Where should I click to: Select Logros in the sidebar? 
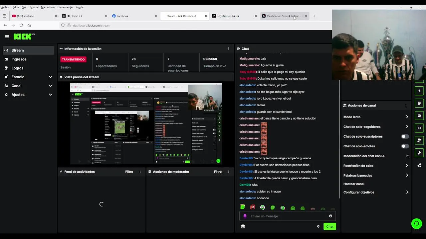pos(28,68)
